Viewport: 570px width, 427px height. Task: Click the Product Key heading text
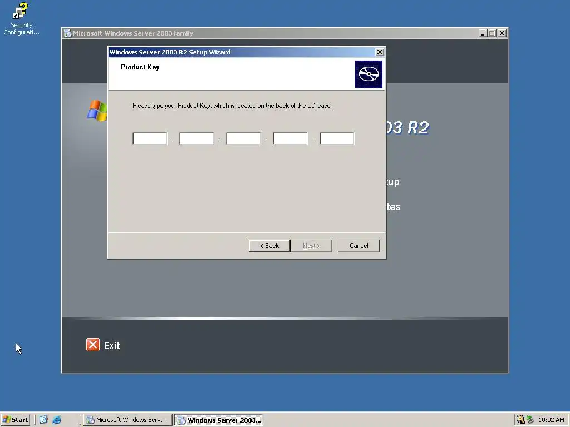point(140,67)
